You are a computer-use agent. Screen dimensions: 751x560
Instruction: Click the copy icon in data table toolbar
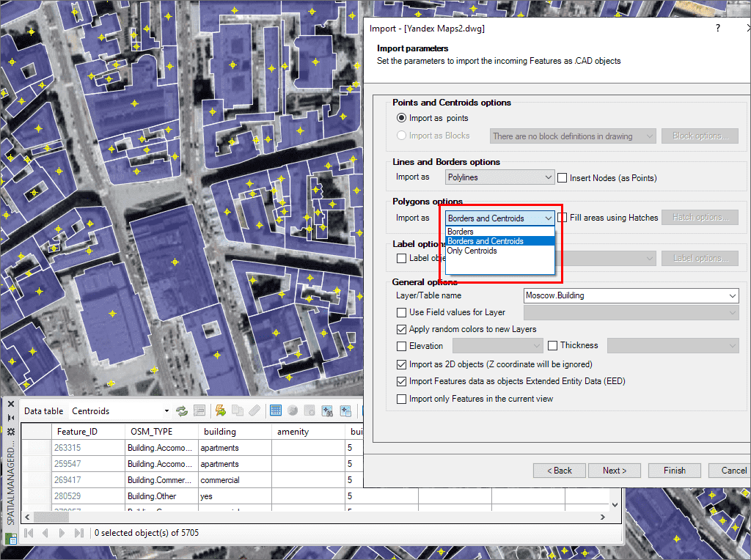[238, 410]
